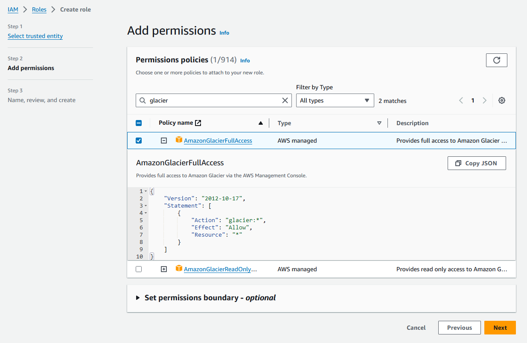
Task: Expand Set permissions boundary section
Action: pos(138,298)
